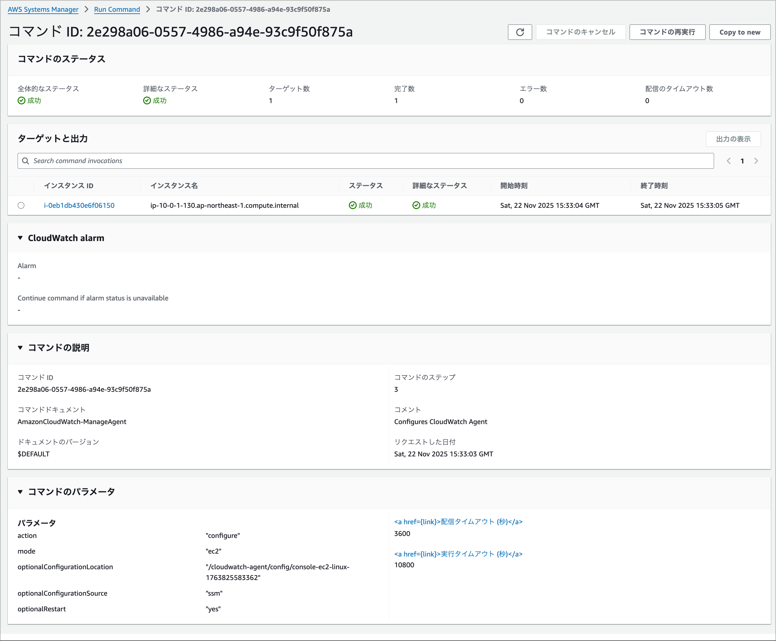Click breadcrumb chevron after AWS Systems Manager

click(86, 9)
